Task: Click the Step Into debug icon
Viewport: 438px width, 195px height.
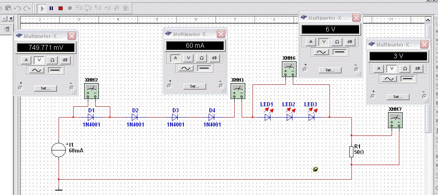Action: pos(79,9)
